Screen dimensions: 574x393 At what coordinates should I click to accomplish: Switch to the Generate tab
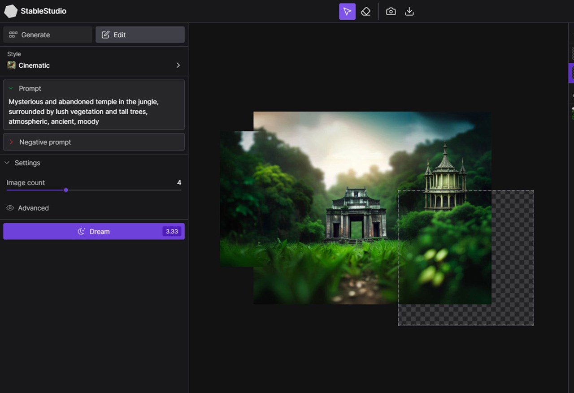(x=48, y=35)
